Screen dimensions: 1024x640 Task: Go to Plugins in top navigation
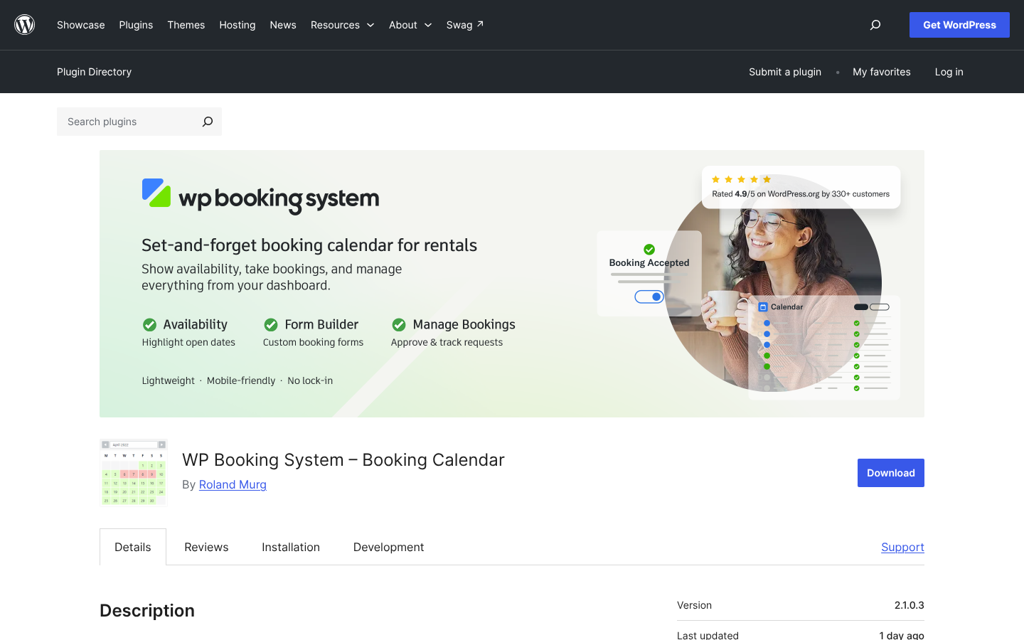pyautogui.click(x=136, y=25)
